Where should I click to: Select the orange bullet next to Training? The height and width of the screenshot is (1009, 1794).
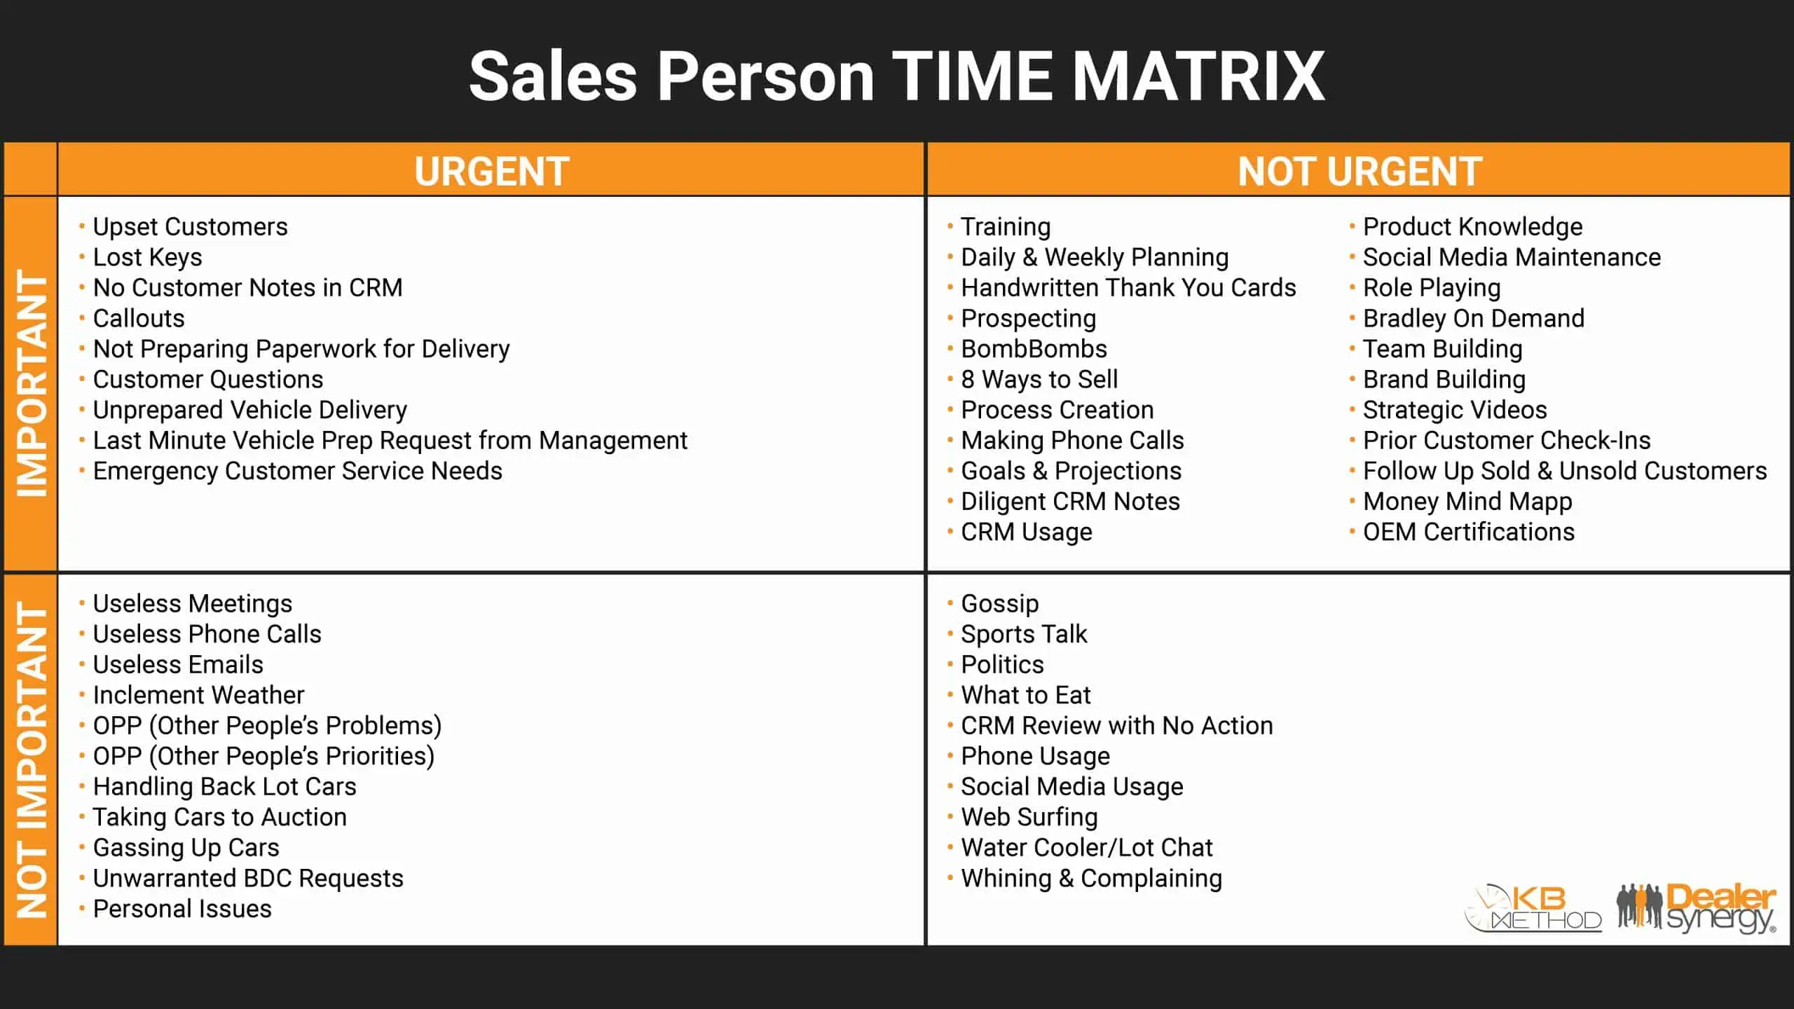coord(950,227)
